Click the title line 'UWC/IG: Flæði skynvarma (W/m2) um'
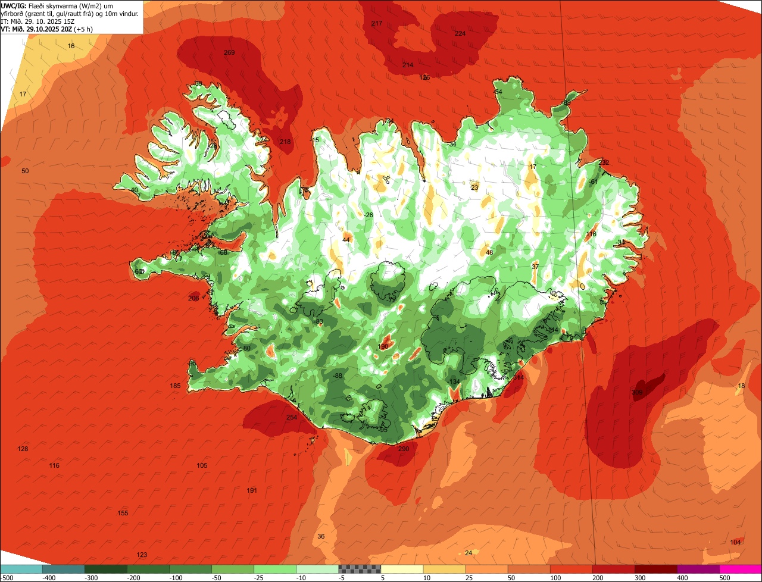The image size is (762, 582). coord(57,5)
